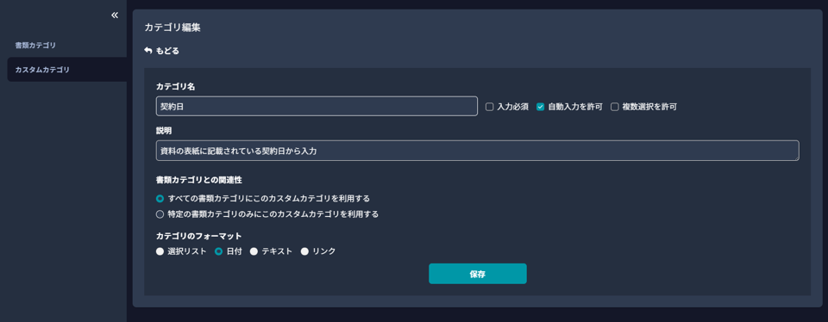
Task: Focus the 説明 text area
Action: click(x=477, y=151)
